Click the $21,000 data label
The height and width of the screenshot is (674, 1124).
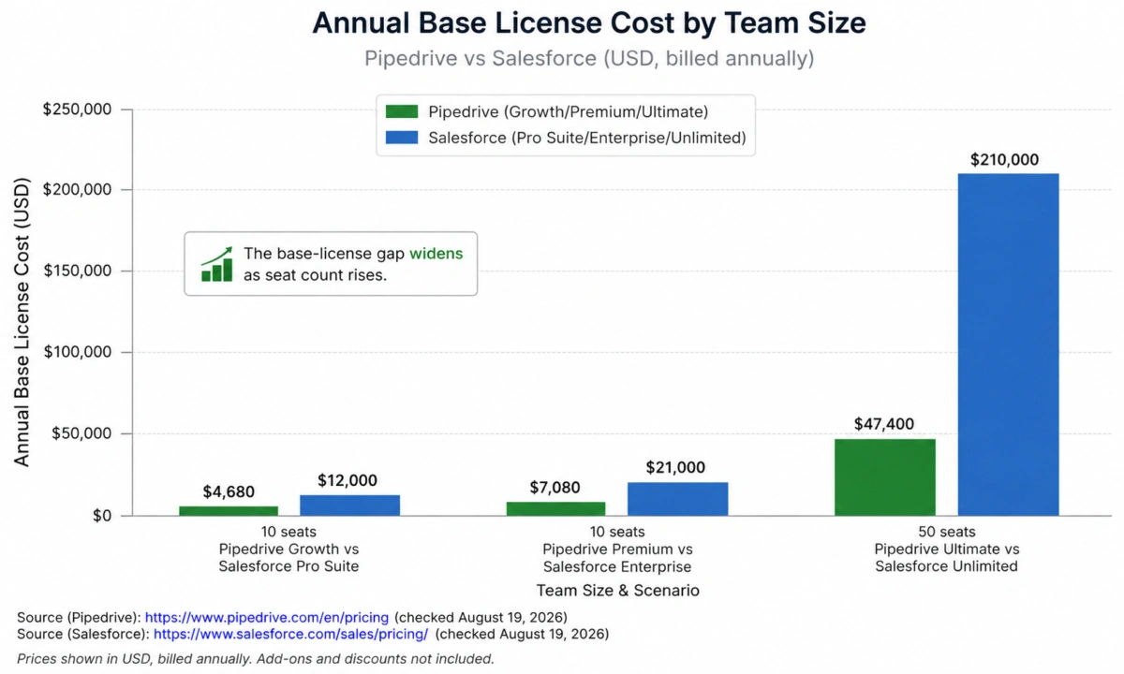click(675, 468)
